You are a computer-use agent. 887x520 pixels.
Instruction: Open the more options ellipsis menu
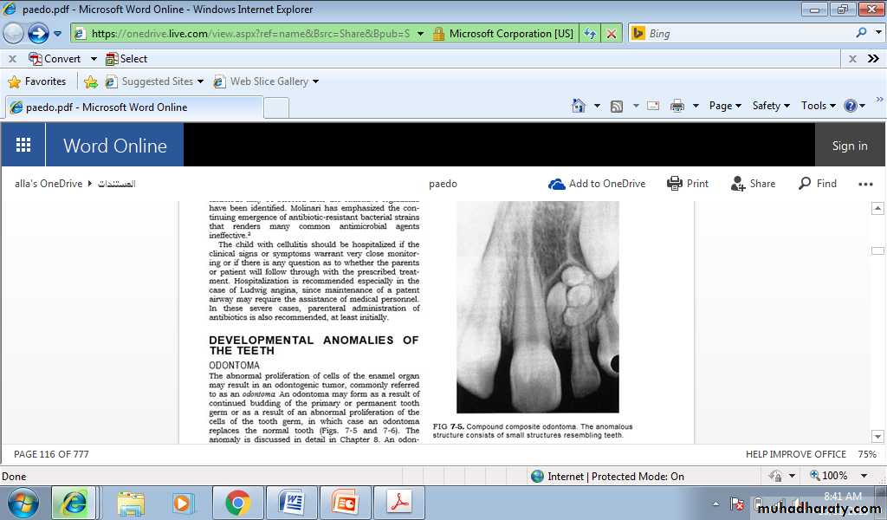click(865, 184)
